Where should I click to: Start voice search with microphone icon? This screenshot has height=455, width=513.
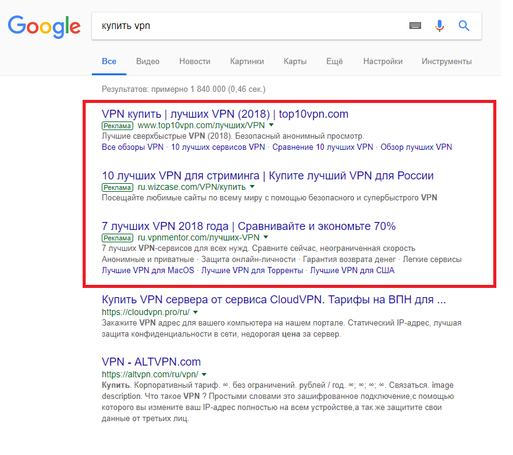[440, 26]
